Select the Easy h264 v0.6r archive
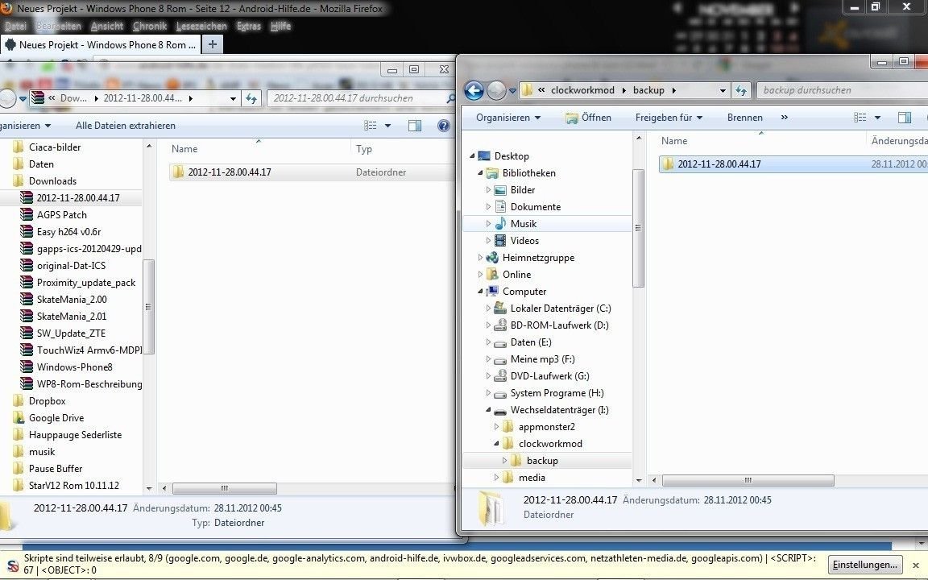The image size is (928, 580). click(68, 232)
